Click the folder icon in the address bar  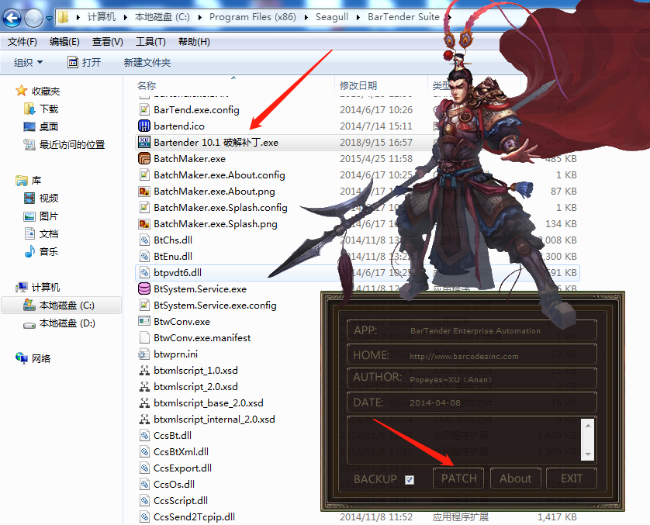[63, 17]
